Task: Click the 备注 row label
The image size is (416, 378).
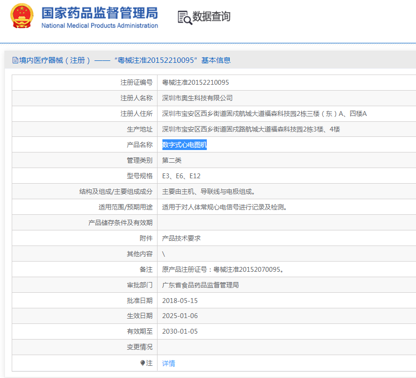Action: point(146,269)
